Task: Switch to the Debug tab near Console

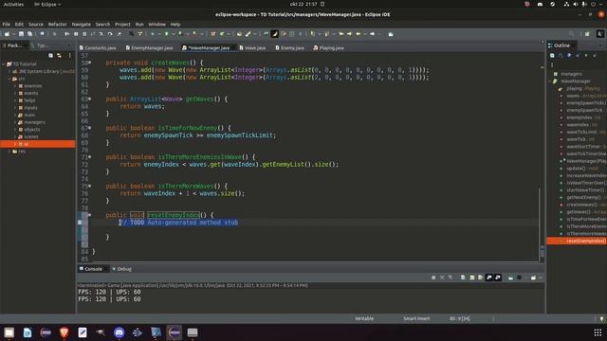Action: pyautogui.click(x=122, y=269)
